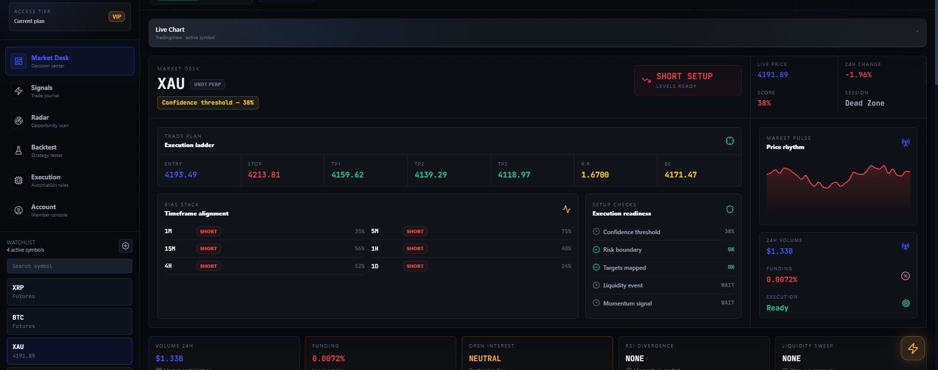Click the 1H SHORT bias tag
The height and width of the screenshot is (370, 938).
[415, 249]
